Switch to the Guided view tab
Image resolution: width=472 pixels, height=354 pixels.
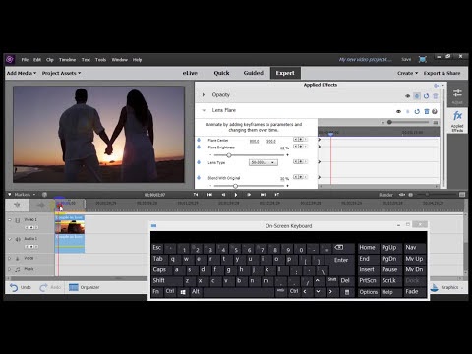tap(254, 73)
